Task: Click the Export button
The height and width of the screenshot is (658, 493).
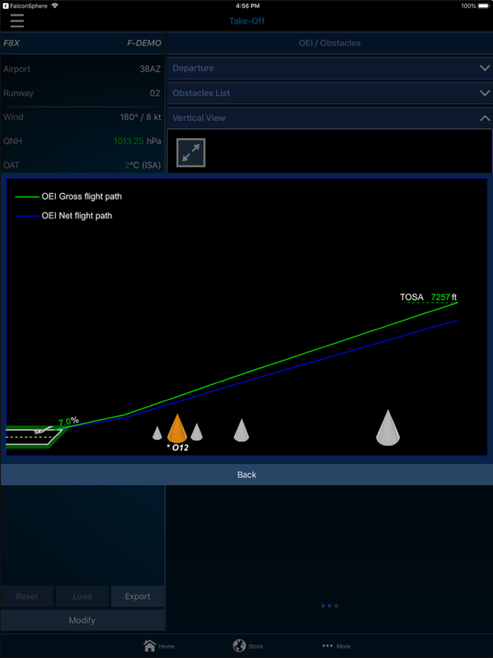Action: [x=138, y=596]
